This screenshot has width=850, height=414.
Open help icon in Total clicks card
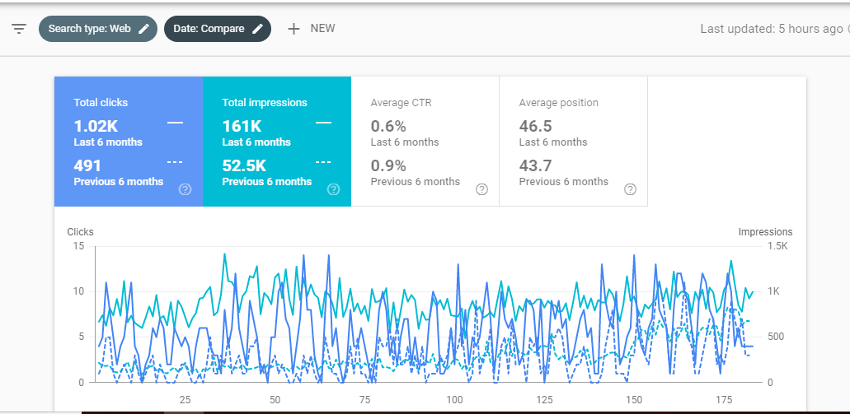[x=185, y=189]
